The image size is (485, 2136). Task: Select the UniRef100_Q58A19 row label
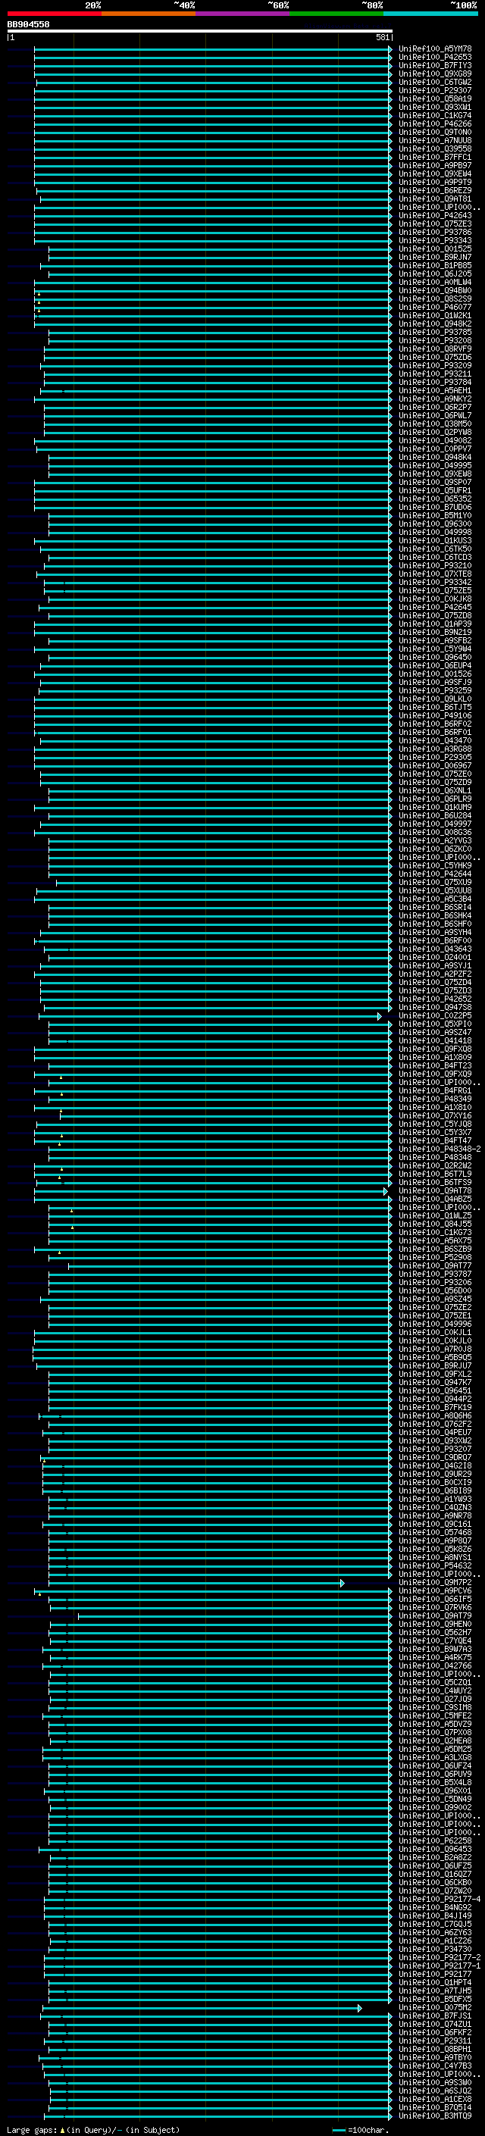[435, 99]
